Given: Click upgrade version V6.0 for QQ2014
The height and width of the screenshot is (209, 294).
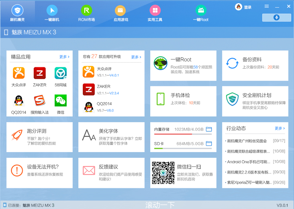Looking at the screenshot, I should click(x=110, y=111).
